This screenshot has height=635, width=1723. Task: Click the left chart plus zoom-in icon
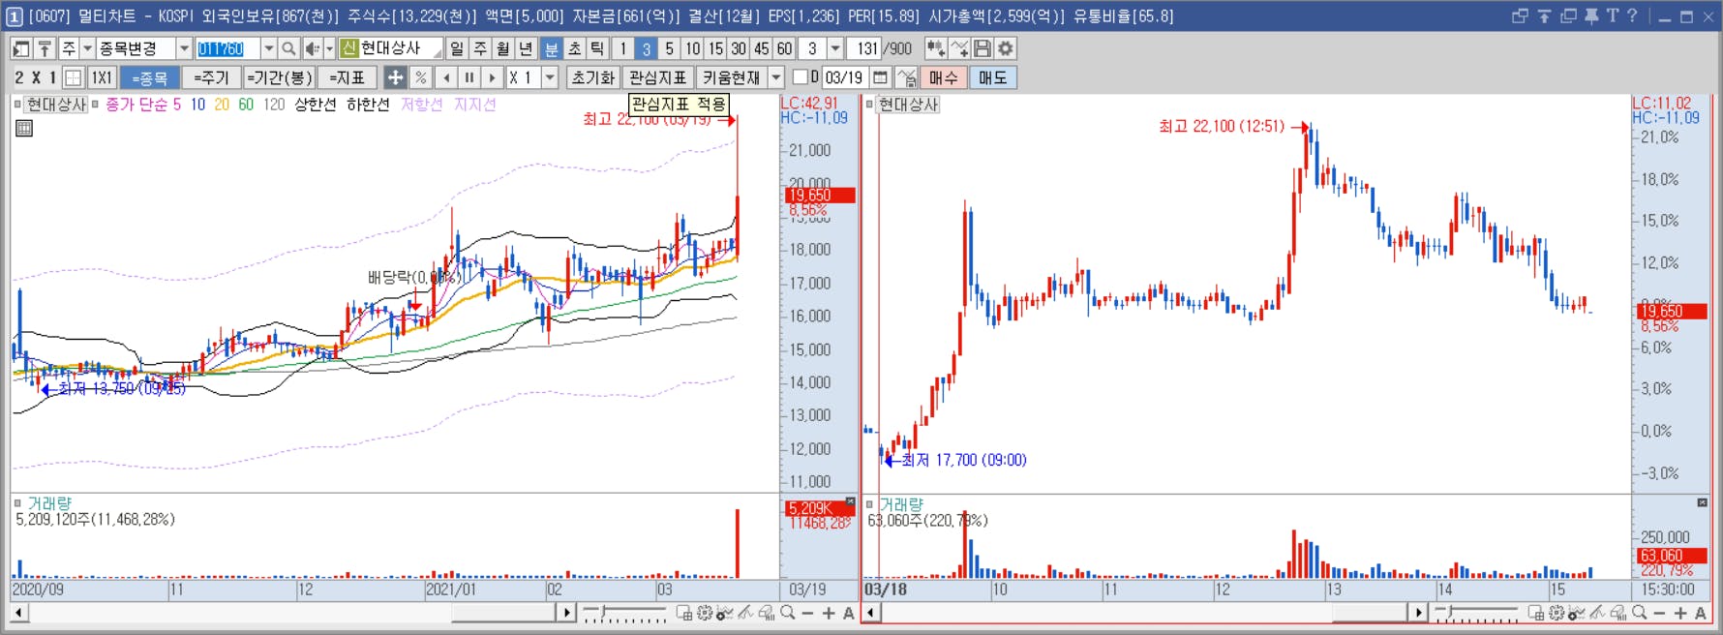click(829, 613)
